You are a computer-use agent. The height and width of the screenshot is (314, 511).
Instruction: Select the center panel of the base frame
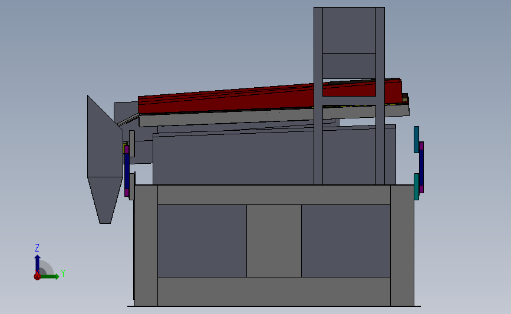pyautogui.click(x=273, y=241)
